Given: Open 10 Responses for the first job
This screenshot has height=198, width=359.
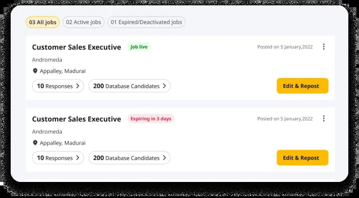Looking at the screenshot, I should 58,86.
